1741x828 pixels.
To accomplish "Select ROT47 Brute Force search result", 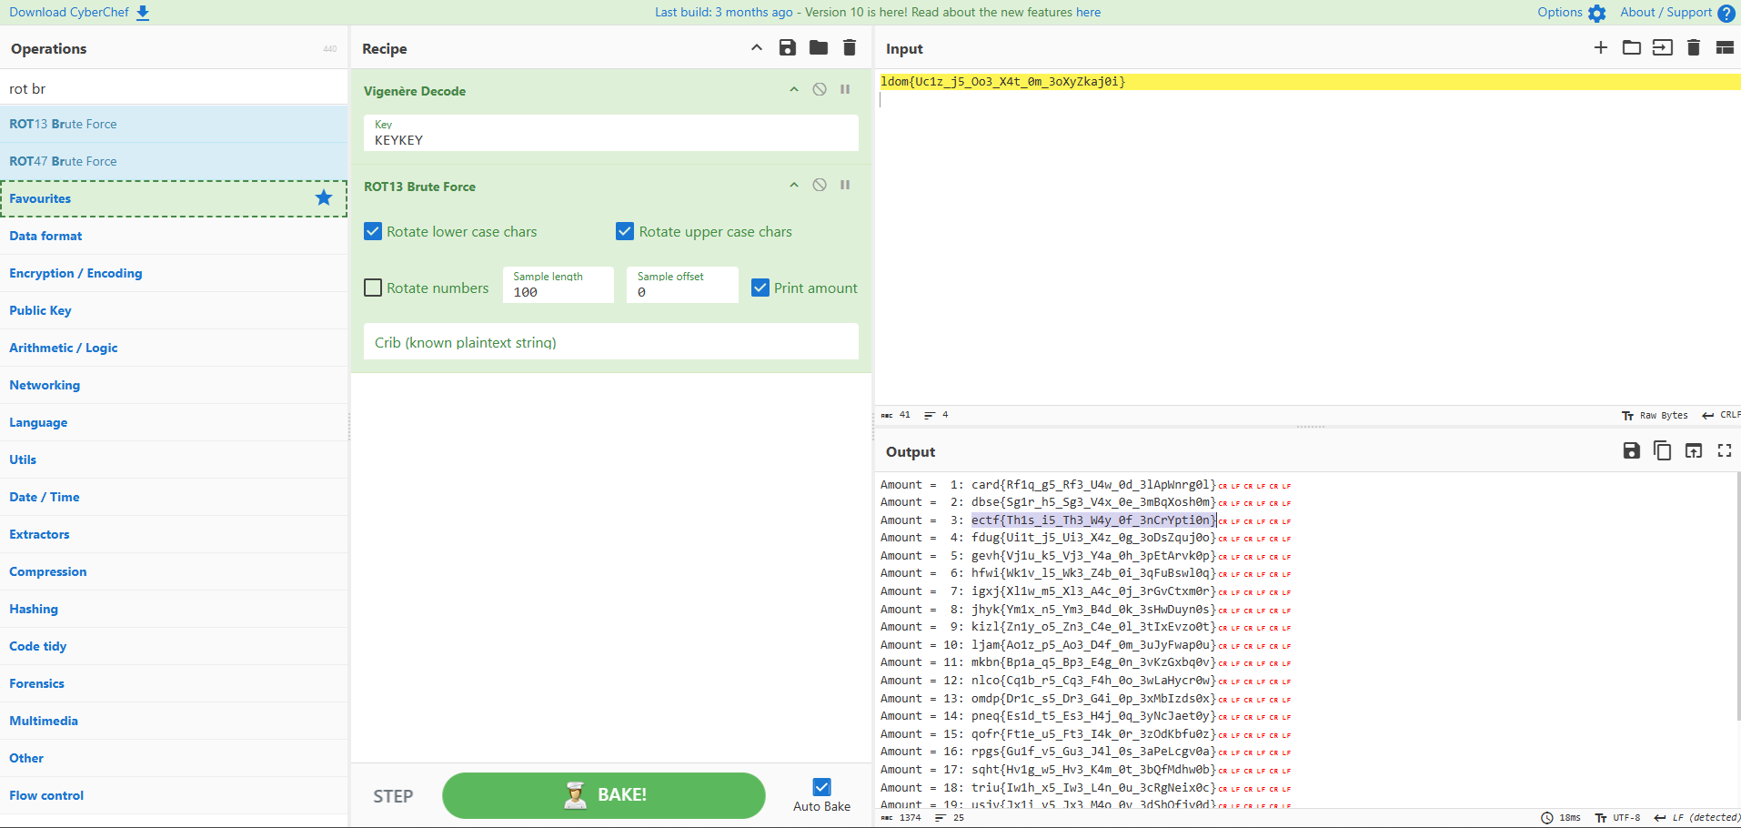I will pos(174,161).
